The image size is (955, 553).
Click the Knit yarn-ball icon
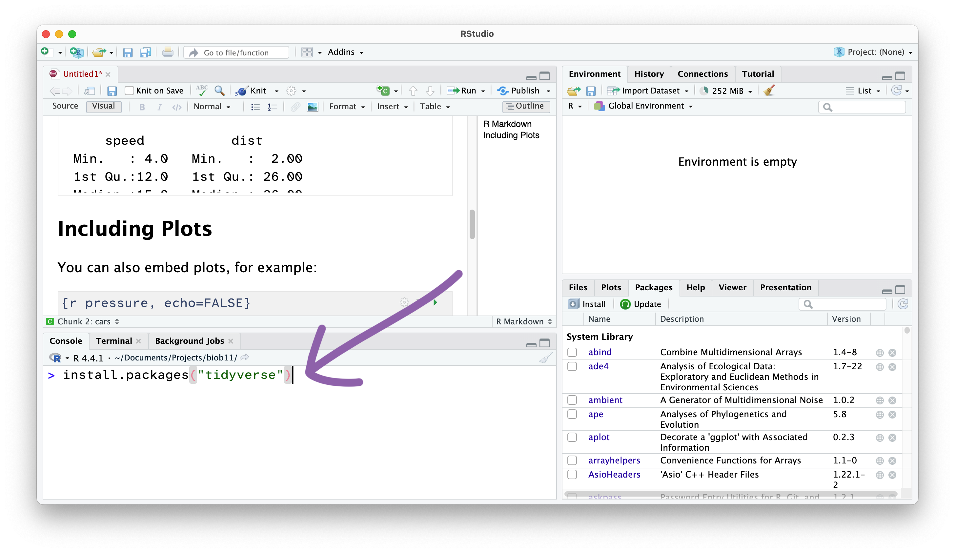click(x=241, y=91)
